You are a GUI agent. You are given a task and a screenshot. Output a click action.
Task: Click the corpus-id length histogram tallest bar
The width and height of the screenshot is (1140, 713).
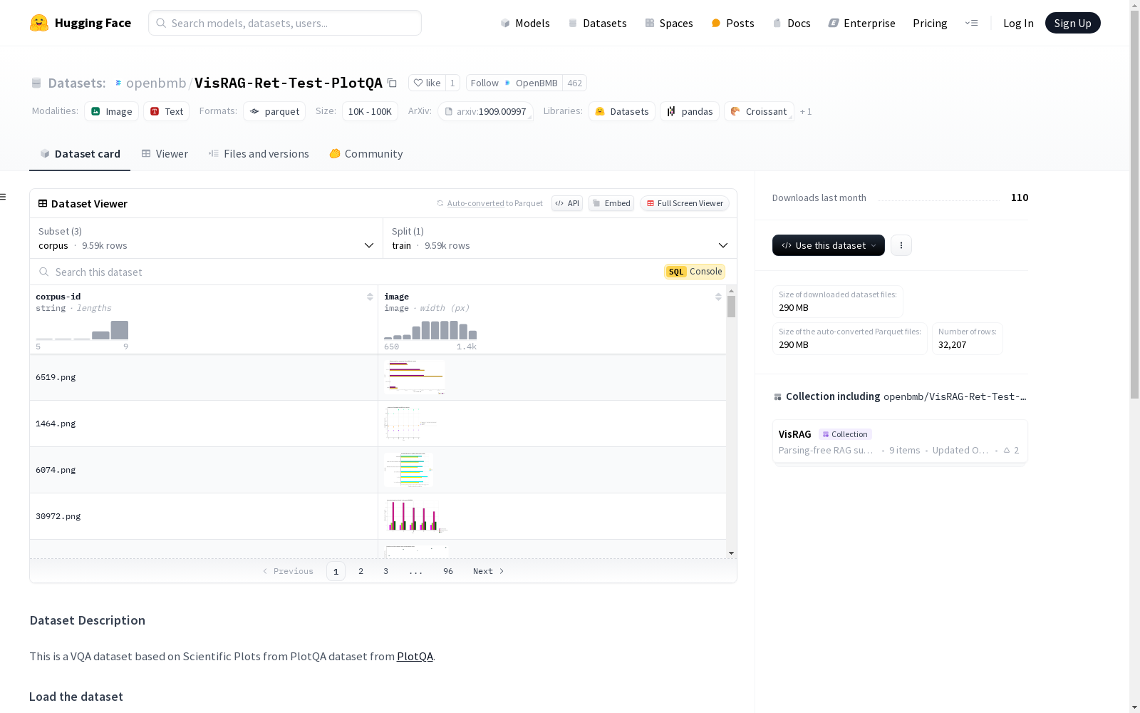[120, 330]
